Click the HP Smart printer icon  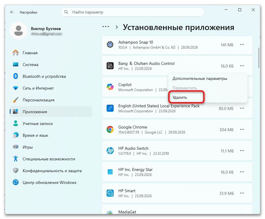[x=110, y=193]
